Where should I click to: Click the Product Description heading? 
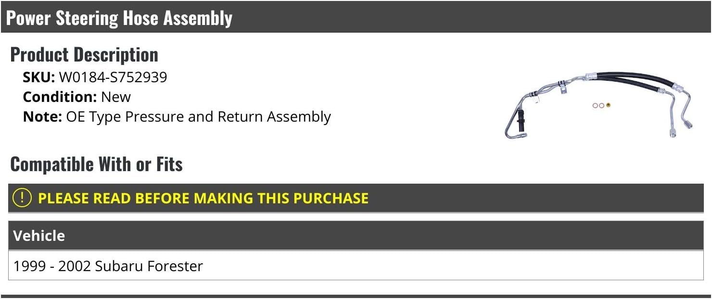click(84, 55)
